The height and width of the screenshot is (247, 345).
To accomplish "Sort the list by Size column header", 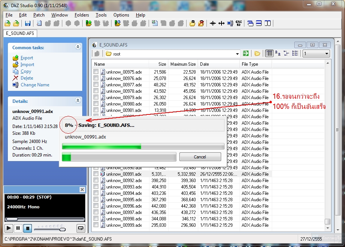I will tap(158, 64).
